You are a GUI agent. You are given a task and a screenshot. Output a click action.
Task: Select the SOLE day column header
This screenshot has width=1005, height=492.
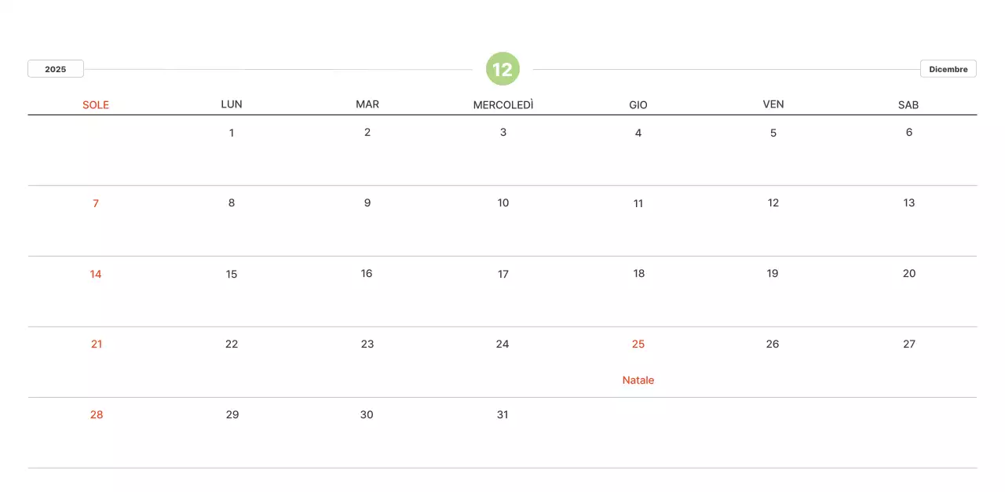click(x=96, y=104)
